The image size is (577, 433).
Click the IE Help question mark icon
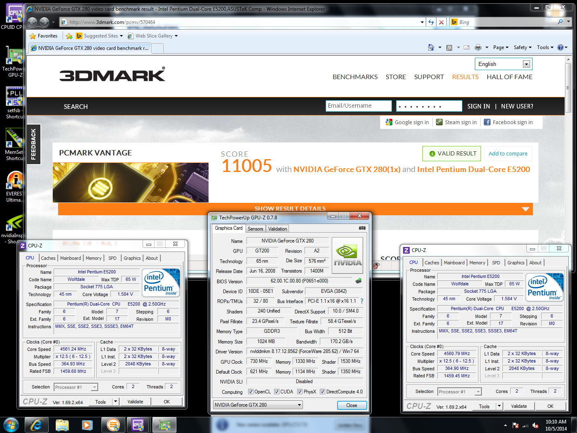(x=561, y=47)
